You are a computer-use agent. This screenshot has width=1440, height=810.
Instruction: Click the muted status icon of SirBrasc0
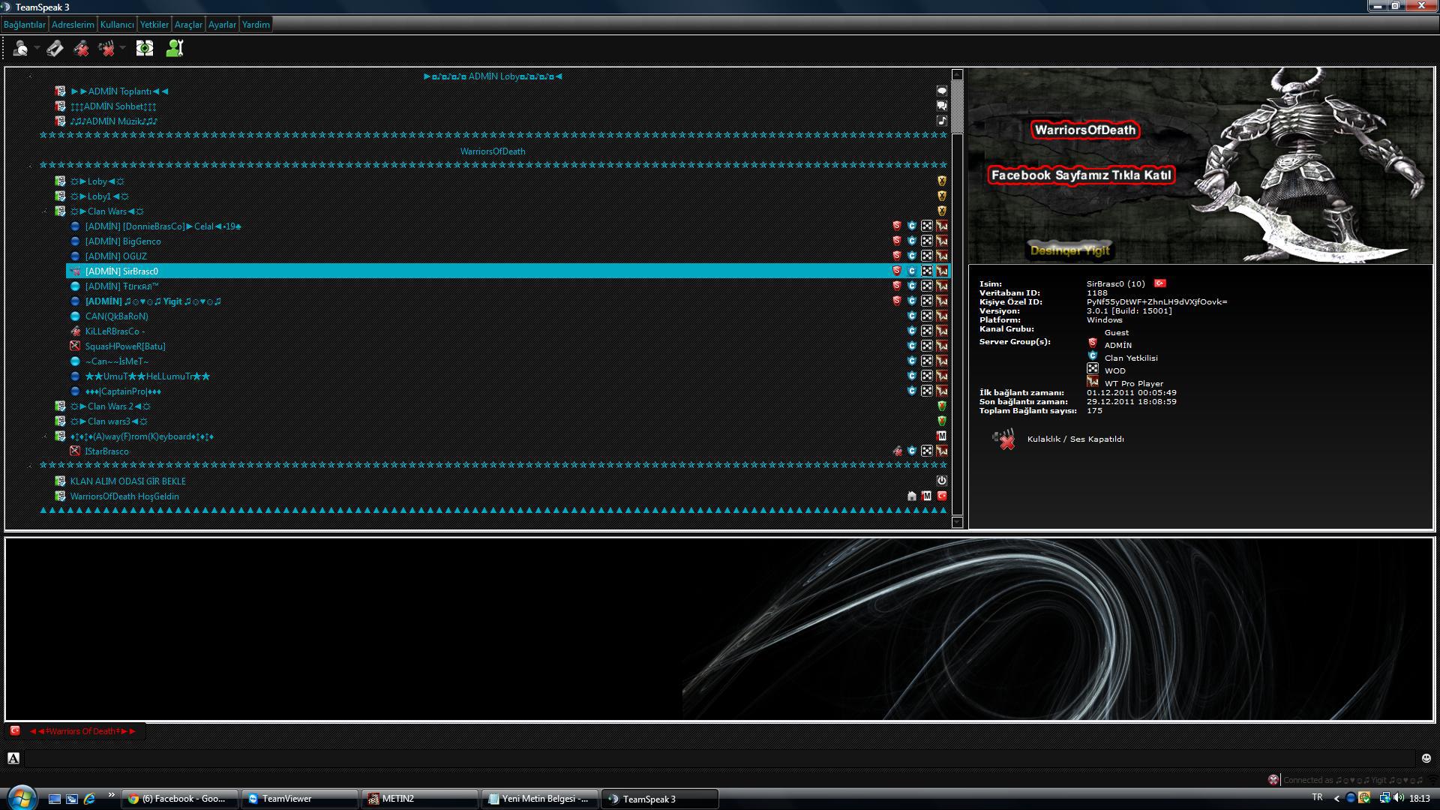coord(75,271)
